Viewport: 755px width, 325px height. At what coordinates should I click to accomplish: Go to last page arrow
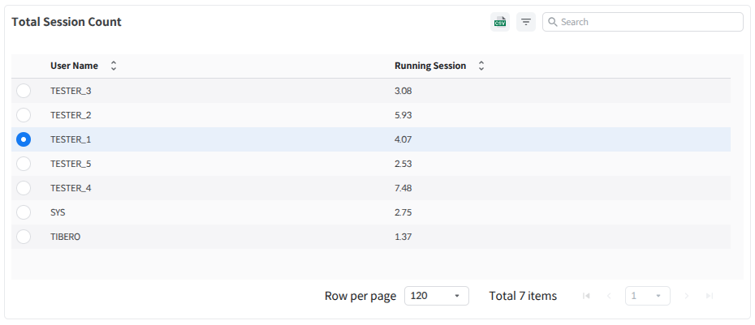point(710,296)
